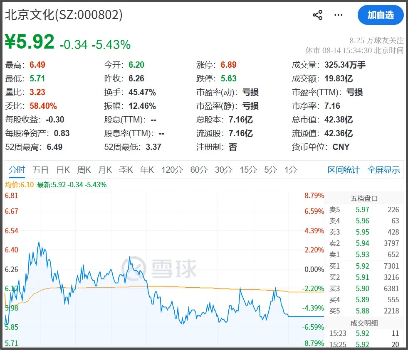The width and height of the screenshot is (408, 350).
Task: Click the 振幅 value 12.46%
Action: click(x=142, y=106)
